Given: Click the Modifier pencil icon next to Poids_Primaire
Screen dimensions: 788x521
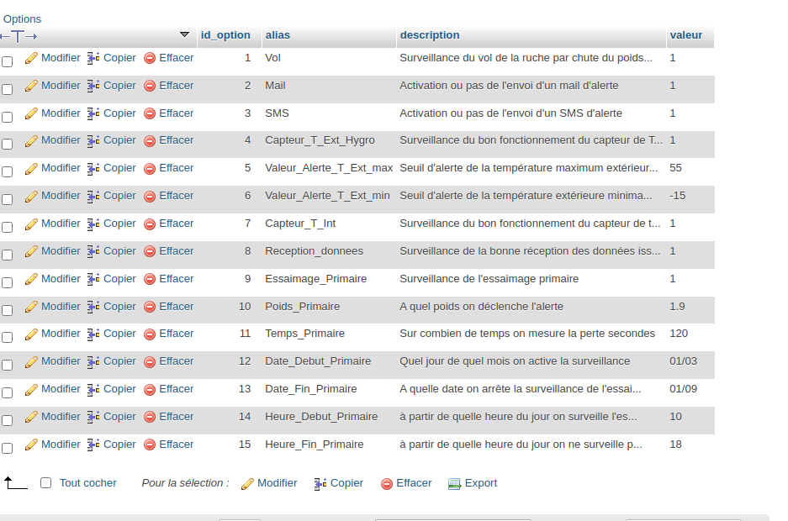Looking at the screenshot, I should (32, 306).
